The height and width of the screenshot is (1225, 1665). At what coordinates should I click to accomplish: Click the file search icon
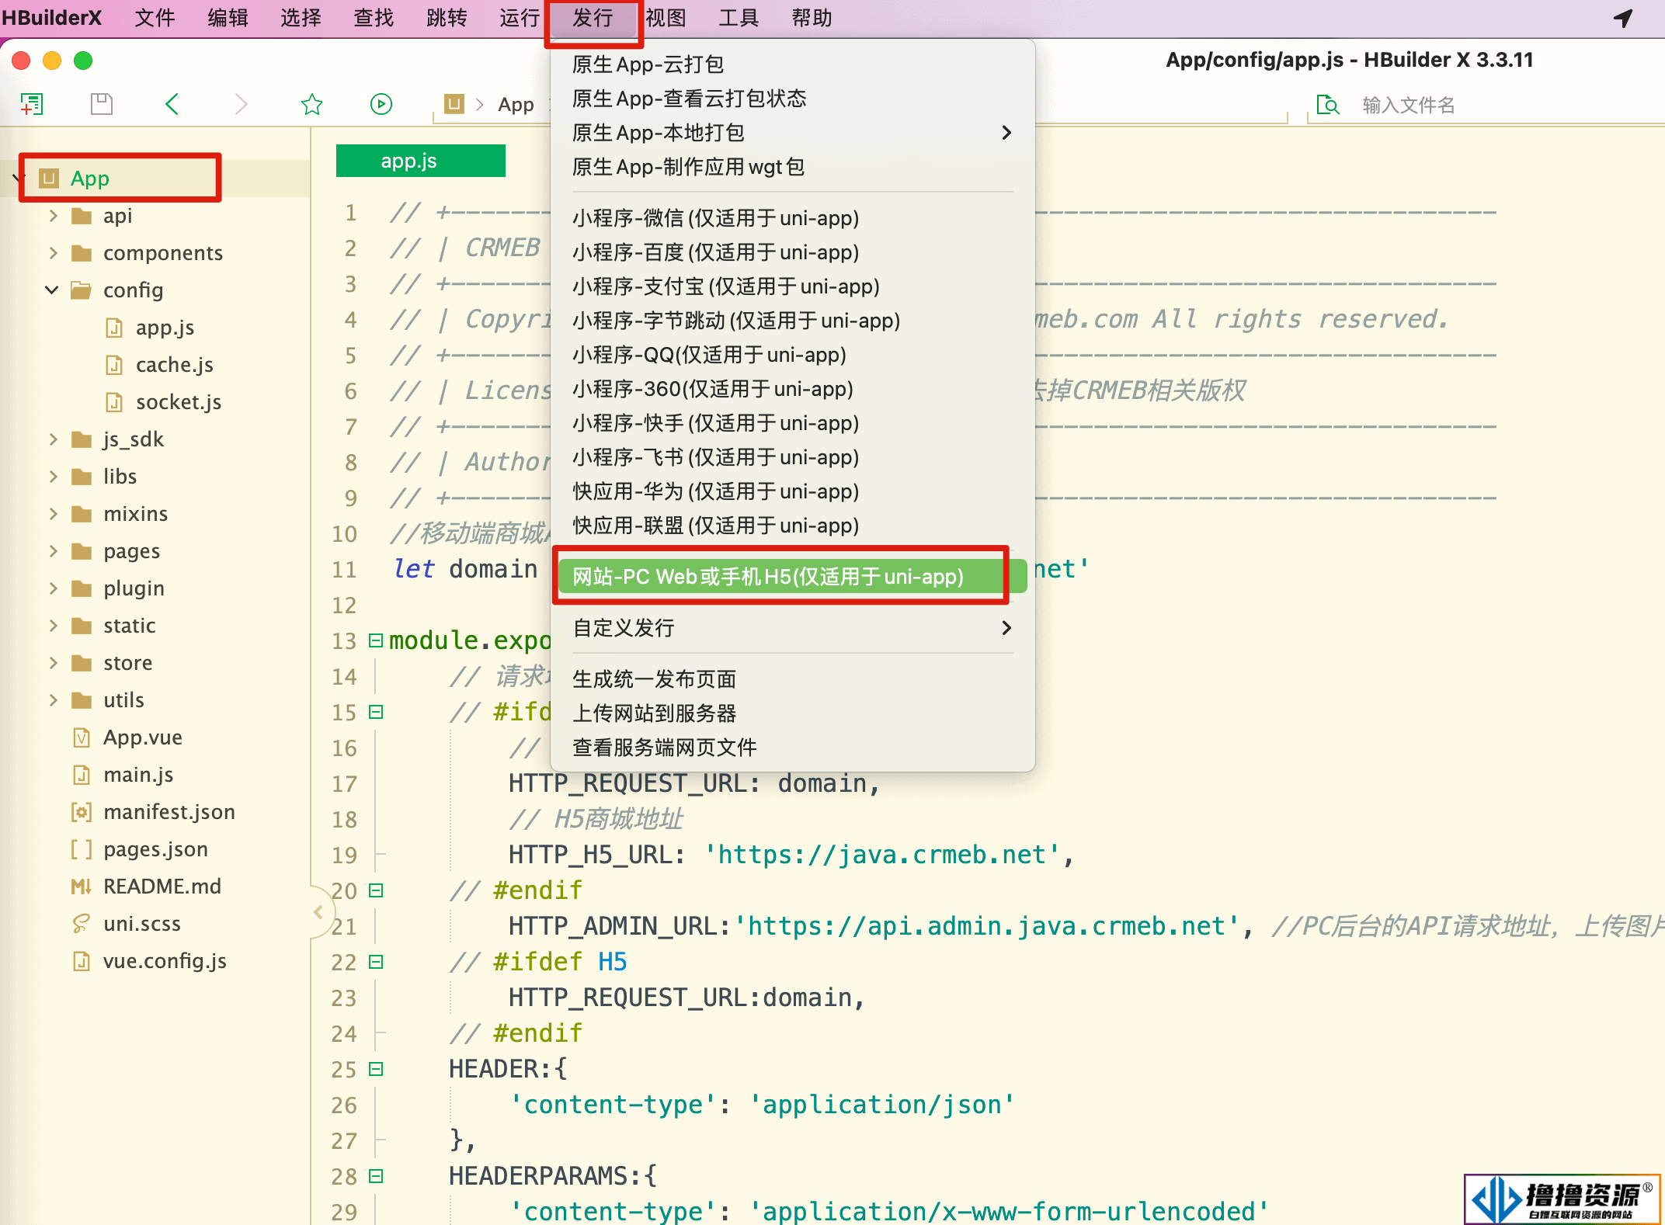[x=1328, y=104]
